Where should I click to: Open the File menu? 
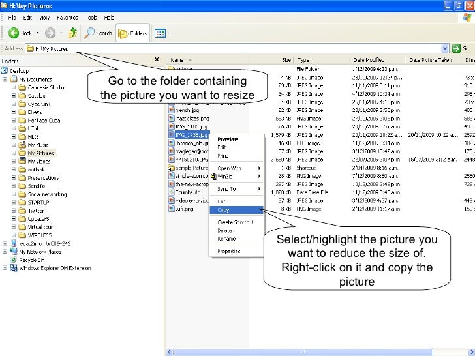tap(12, 18)
